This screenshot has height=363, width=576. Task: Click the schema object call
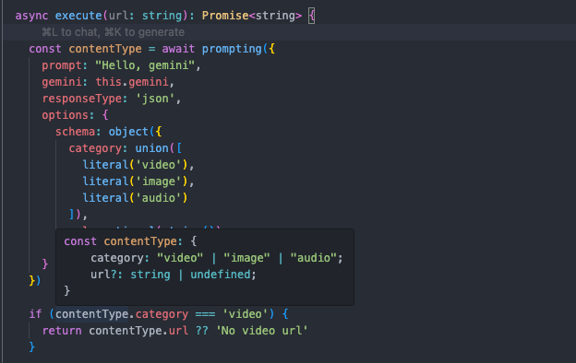pyautogui.click(x=128, y=132)
